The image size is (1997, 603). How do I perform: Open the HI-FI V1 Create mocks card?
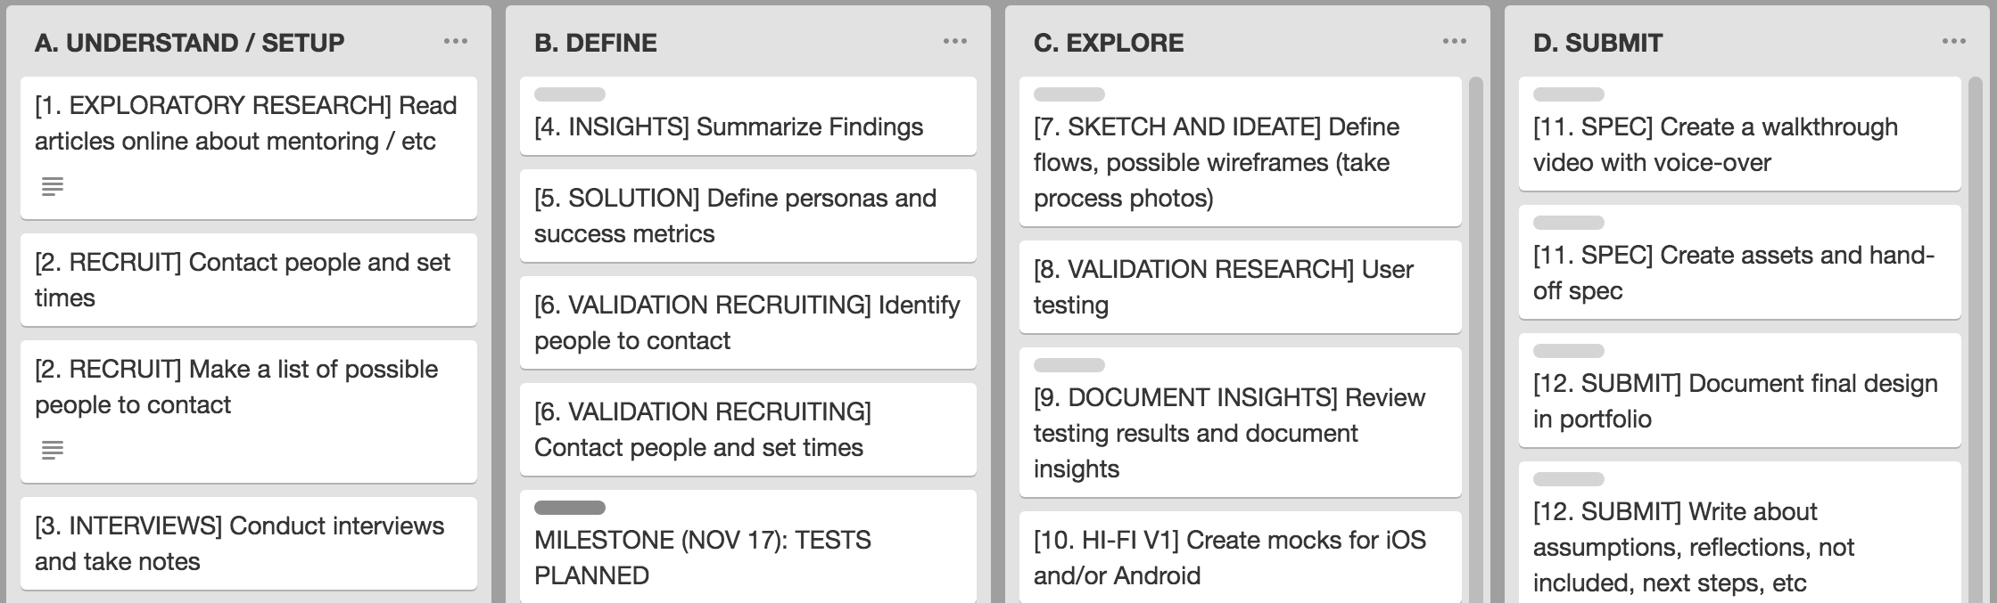1241,558
